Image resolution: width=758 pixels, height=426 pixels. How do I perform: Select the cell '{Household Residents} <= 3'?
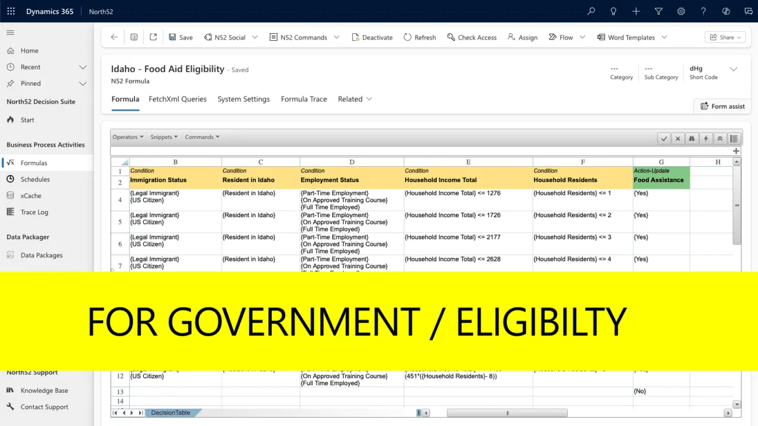tap(583, 244)
